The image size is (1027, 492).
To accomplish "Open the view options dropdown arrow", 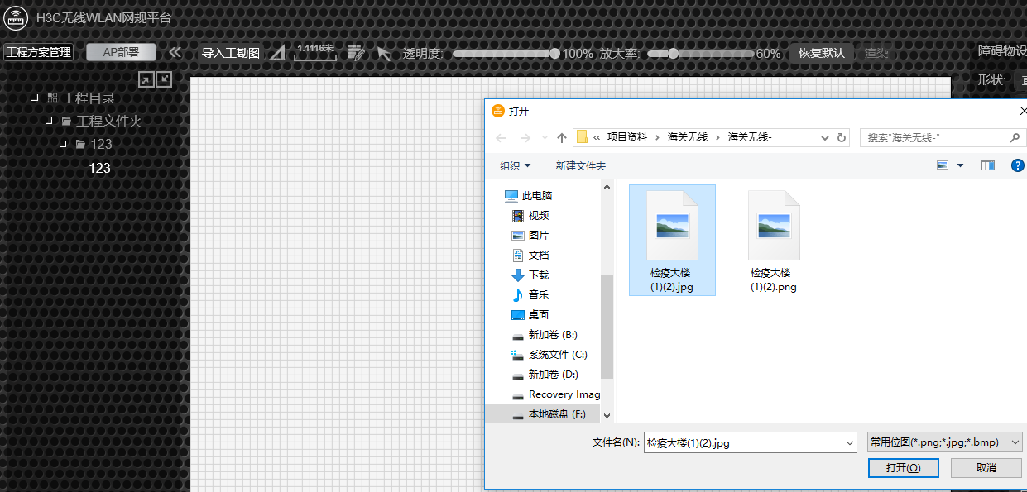I will point(960,165).
